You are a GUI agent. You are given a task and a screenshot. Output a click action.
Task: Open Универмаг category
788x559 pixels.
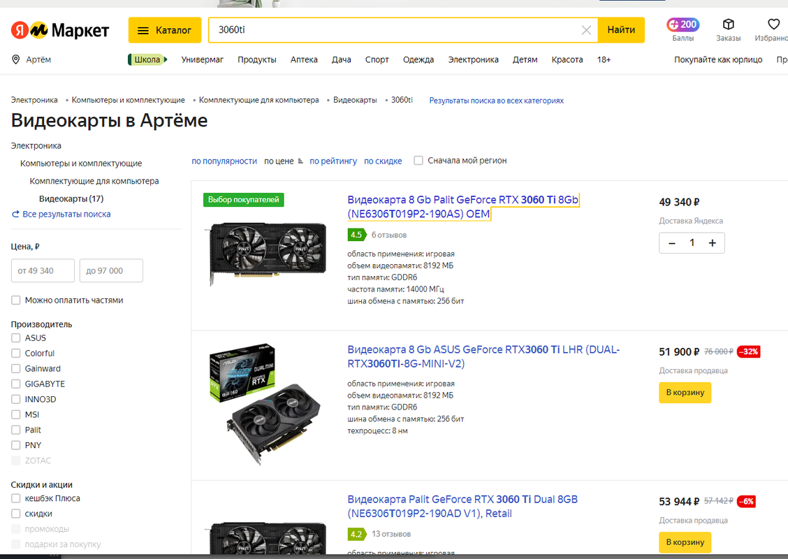pyautogui.click(x=203, y=60)
